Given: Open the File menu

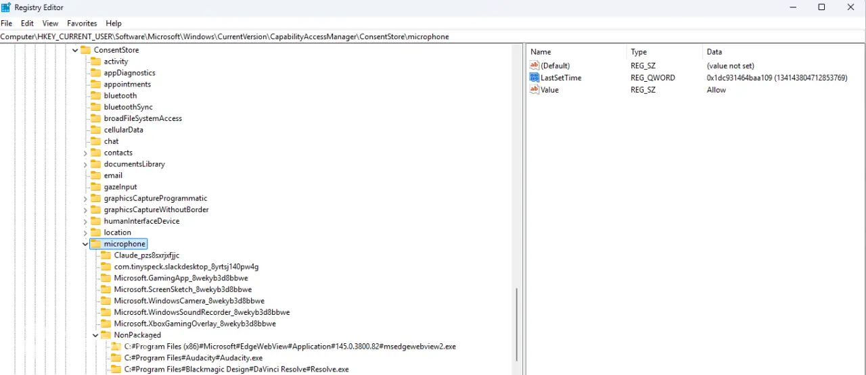Looking at the screenshot, I should 7,23.
